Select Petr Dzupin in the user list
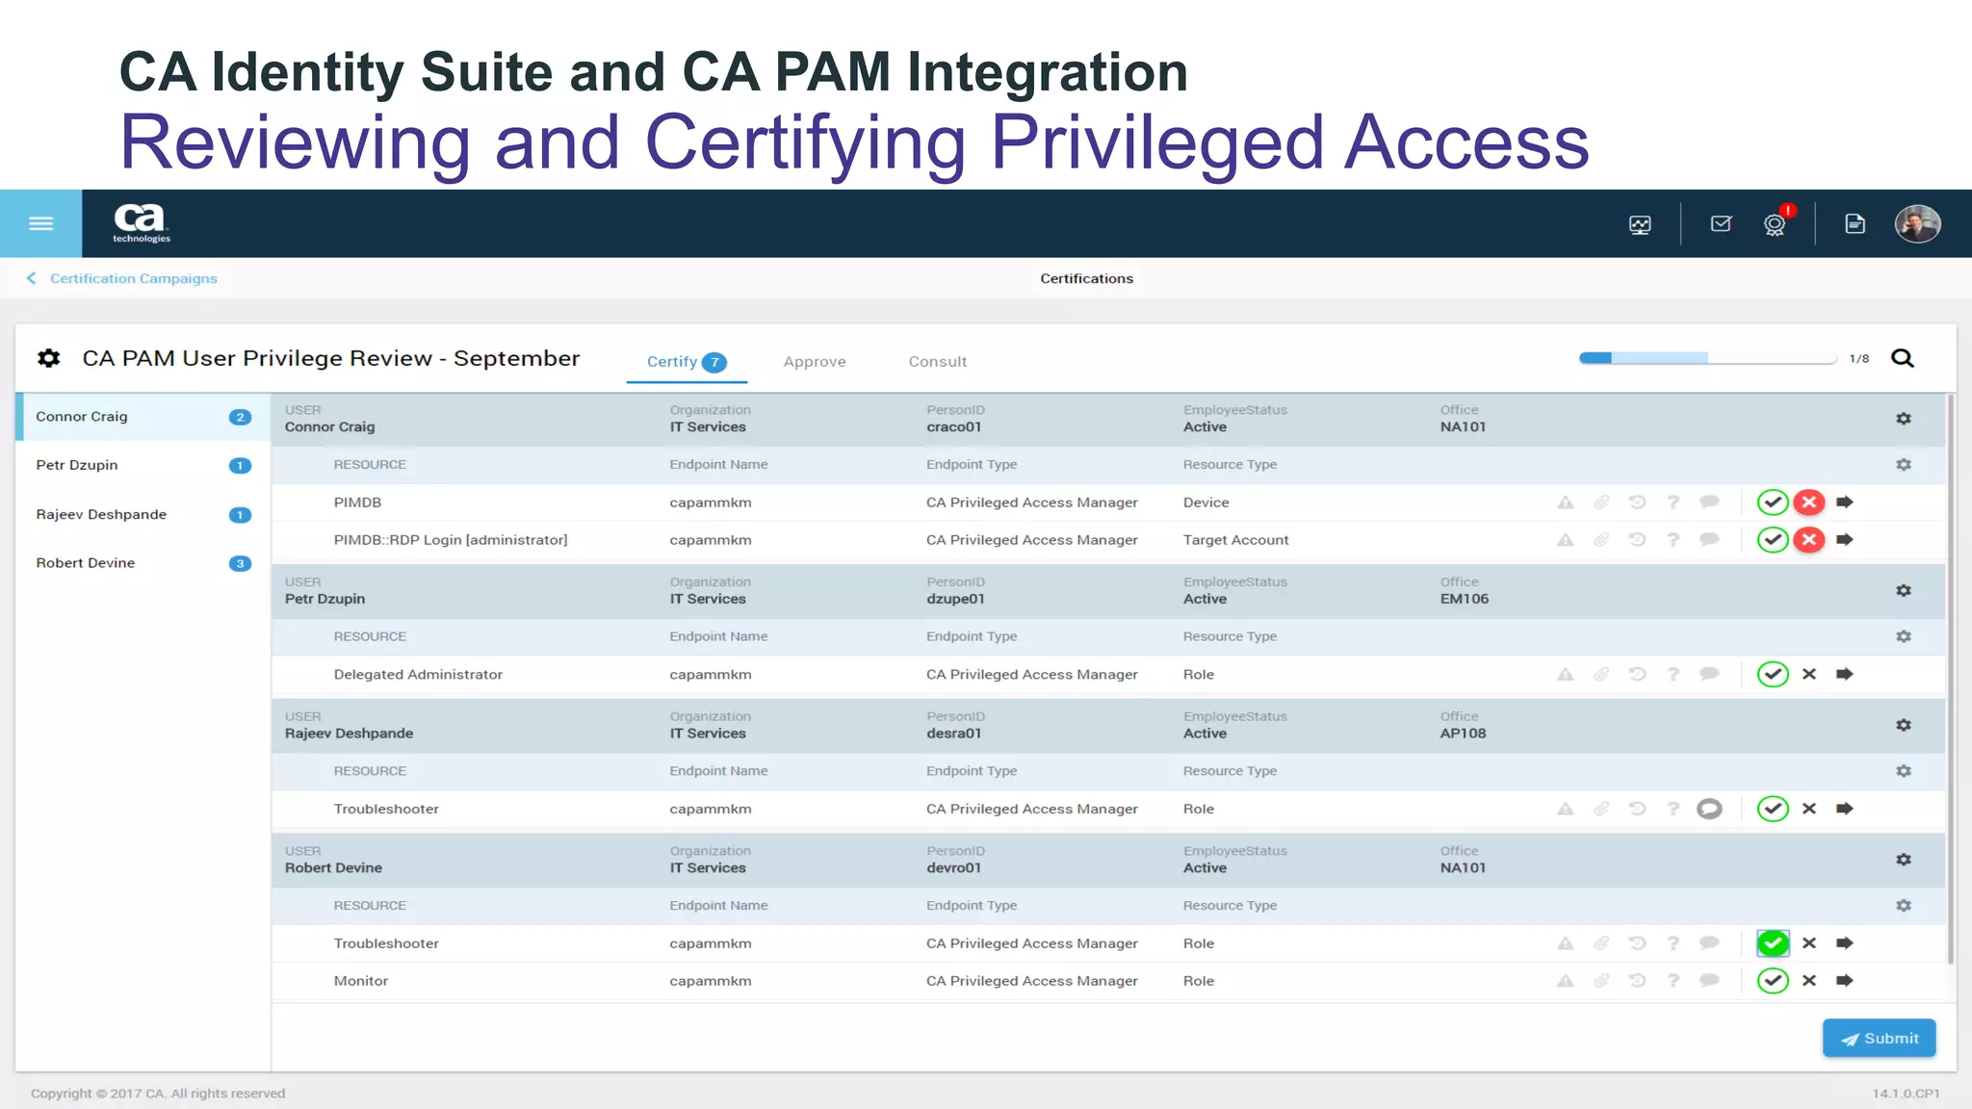 click(x=143, y=465)
